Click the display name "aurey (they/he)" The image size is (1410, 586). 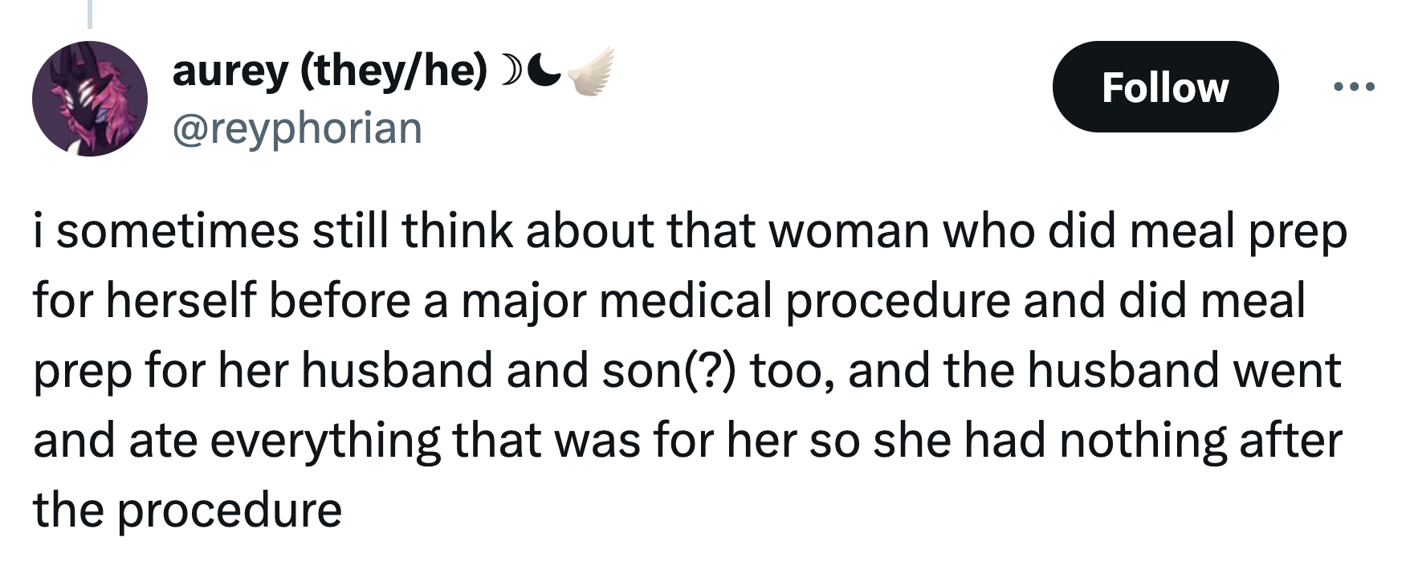coord(329,71)
